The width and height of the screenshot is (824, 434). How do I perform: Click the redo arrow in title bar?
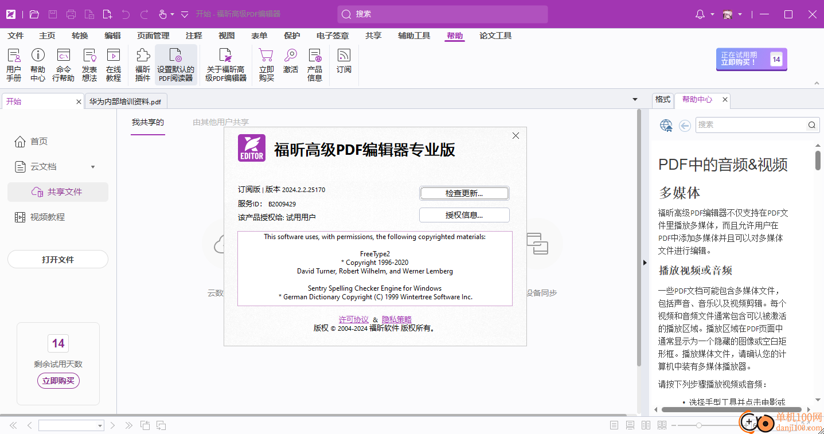click(x=145, y=14)
